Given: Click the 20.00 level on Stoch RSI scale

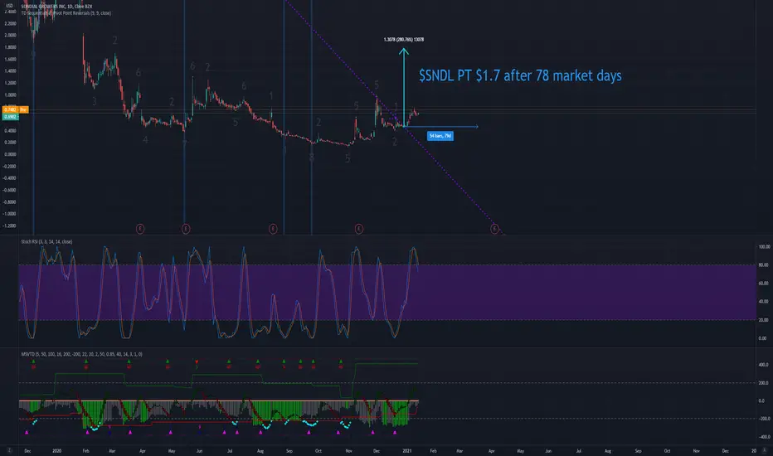Looking at the screenshot, I should [x=764, y=320].
